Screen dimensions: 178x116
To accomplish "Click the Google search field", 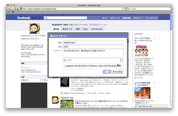I will tap(149, 9).
